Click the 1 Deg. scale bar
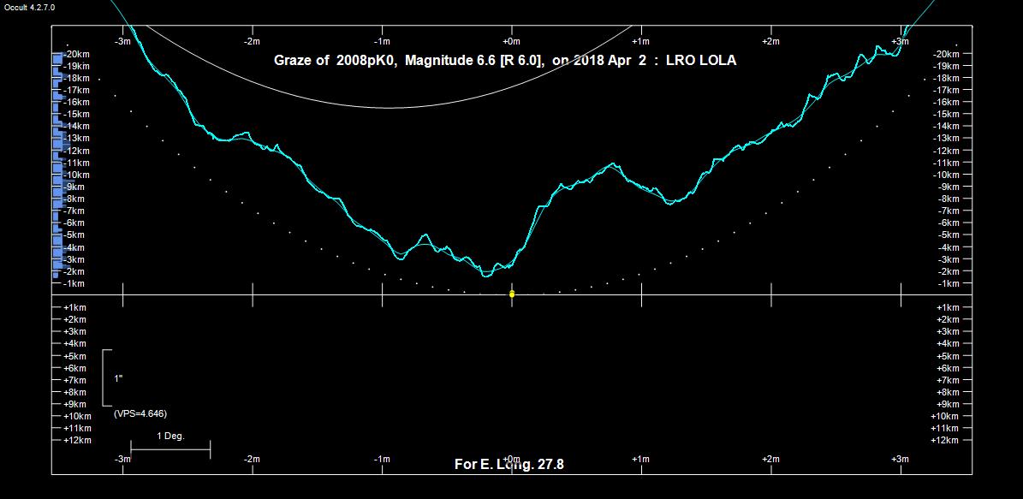This screenshot has width=1023, height=499. click(170, 448)
